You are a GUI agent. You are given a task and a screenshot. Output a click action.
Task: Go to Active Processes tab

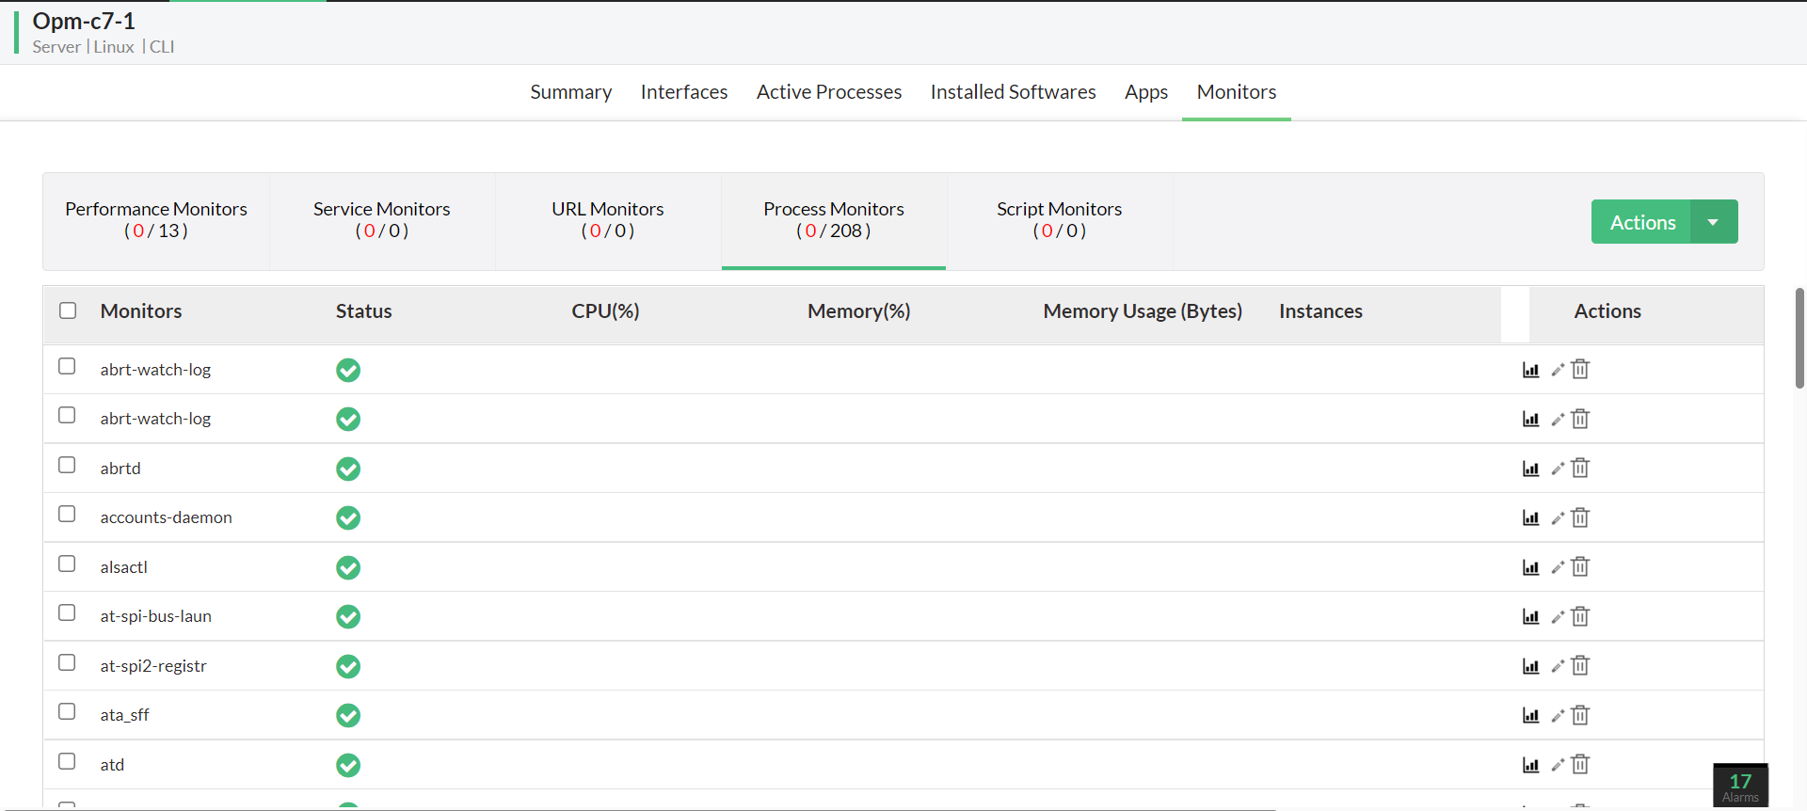(828, 92)
